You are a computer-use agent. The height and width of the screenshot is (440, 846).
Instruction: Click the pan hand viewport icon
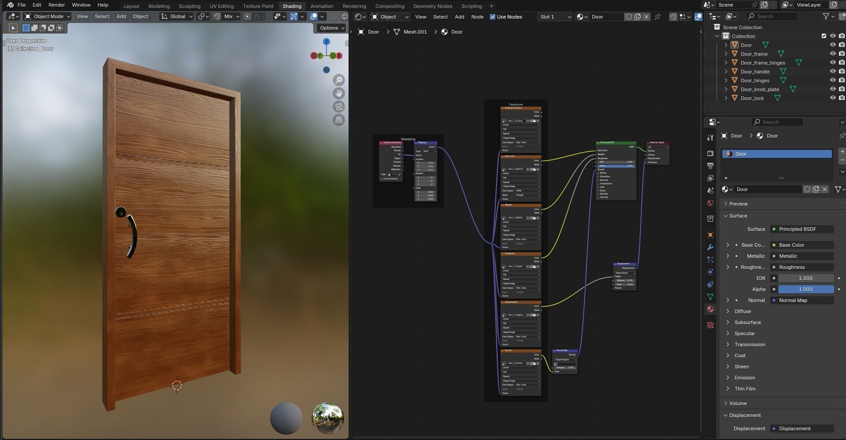coord(339,93)
